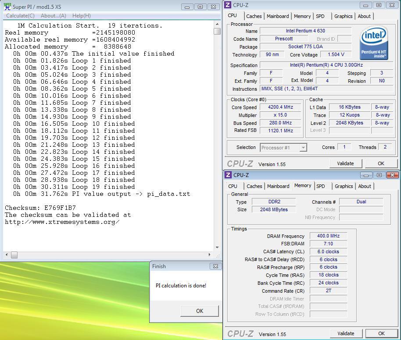Select CPU tab in lower CPU-Z window
Screen dimensions: 401x340
pyautogui.click(x=233, y=186)
